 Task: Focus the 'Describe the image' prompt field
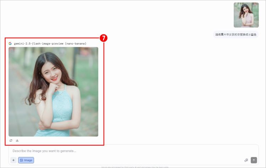point(124,151)
